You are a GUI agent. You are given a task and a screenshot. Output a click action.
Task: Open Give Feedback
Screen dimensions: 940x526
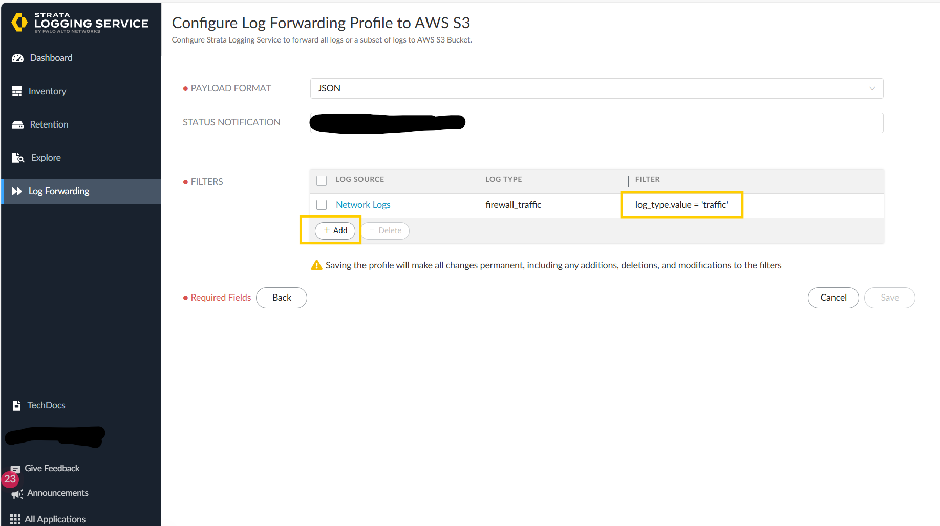click(52, 468)
